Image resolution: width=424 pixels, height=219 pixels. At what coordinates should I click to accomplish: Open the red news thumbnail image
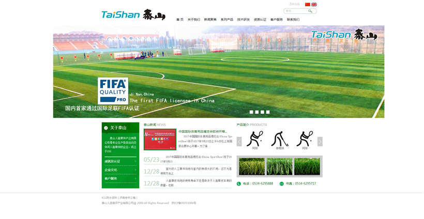160,139
